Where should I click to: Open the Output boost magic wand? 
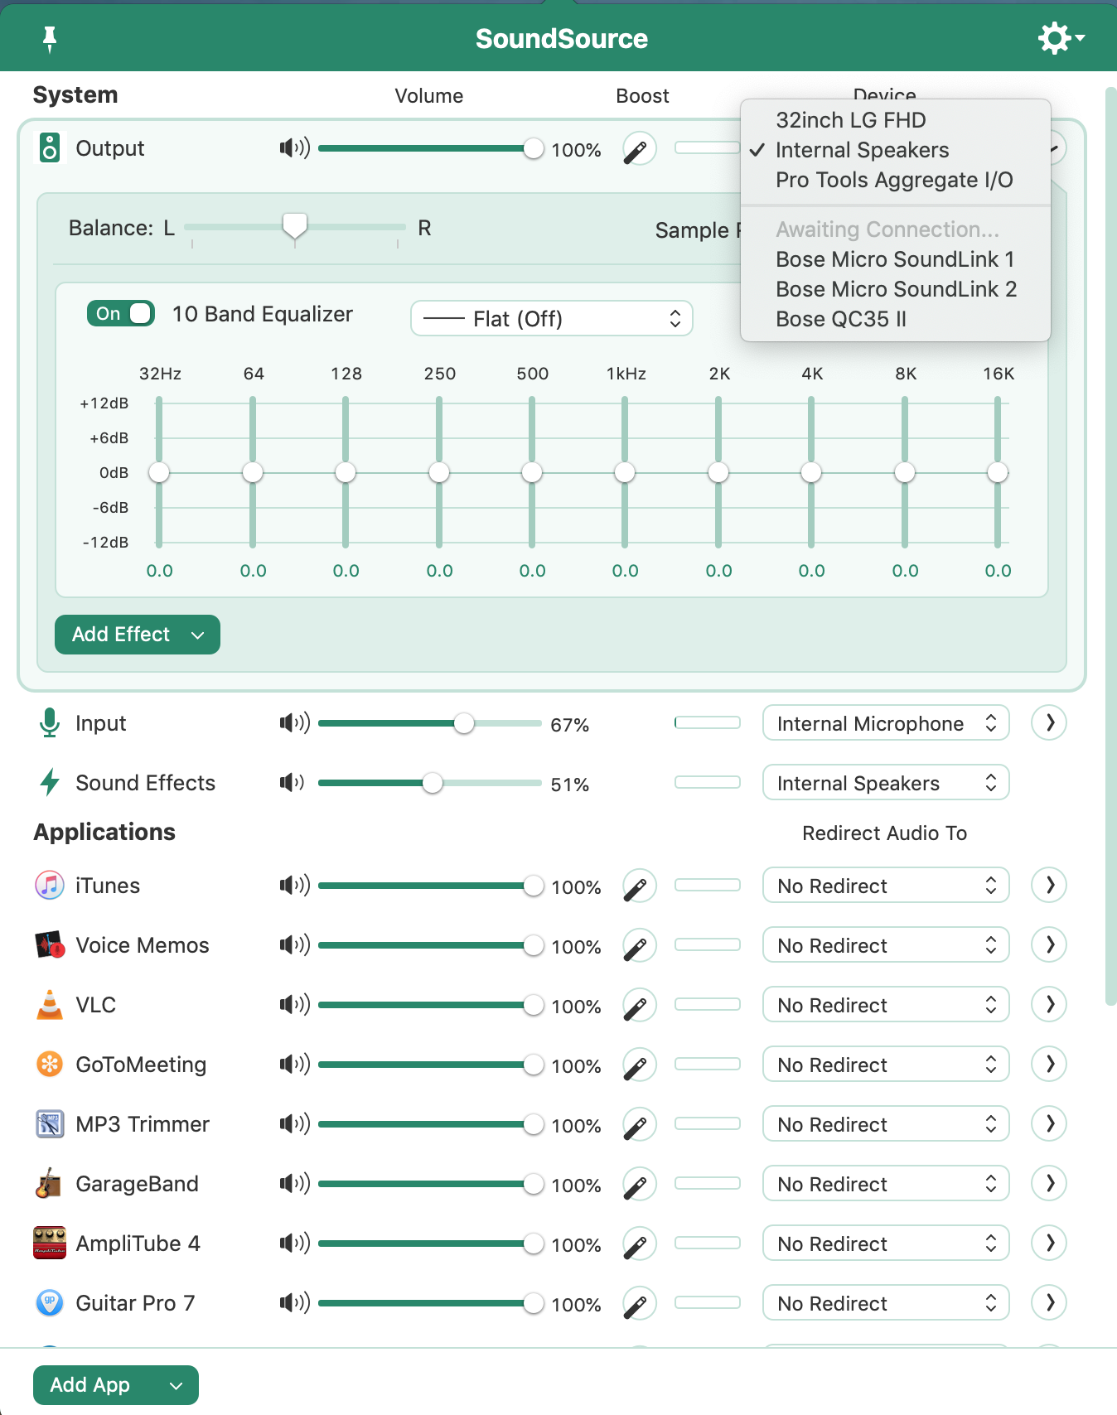640,149
